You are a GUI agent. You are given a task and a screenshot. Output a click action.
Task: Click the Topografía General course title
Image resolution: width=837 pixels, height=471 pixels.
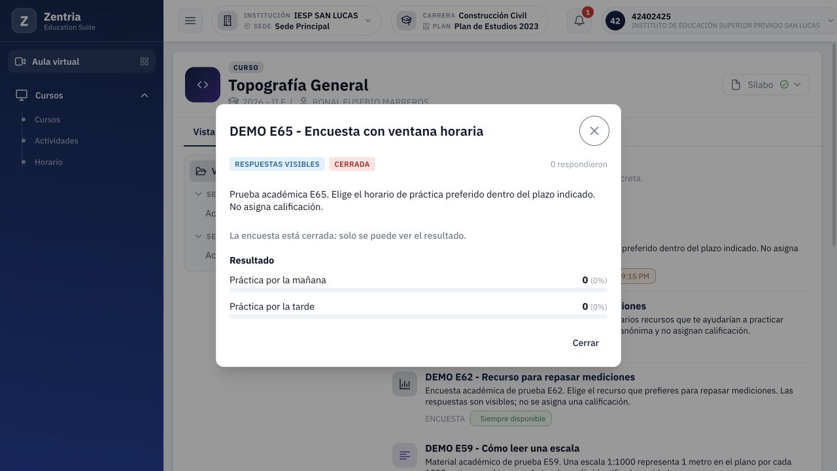(298, 85)
